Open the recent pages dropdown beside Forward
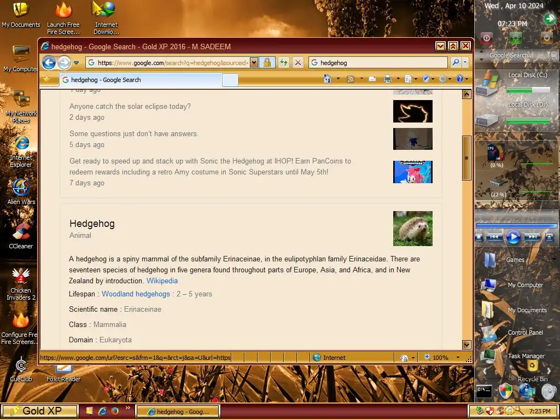This screenshot has width=560, height=420. click(76, 63)
